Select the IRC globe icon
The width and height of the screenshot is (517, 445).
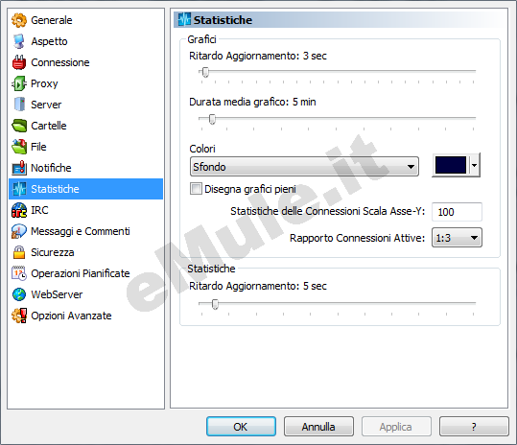(x=19, y=210)
